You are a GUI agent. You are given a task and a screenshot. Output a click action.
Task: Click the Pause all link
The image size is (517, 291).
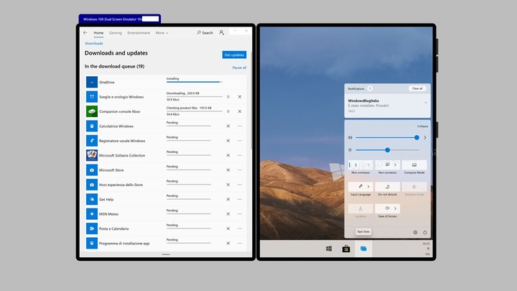(x=239, y=68)
